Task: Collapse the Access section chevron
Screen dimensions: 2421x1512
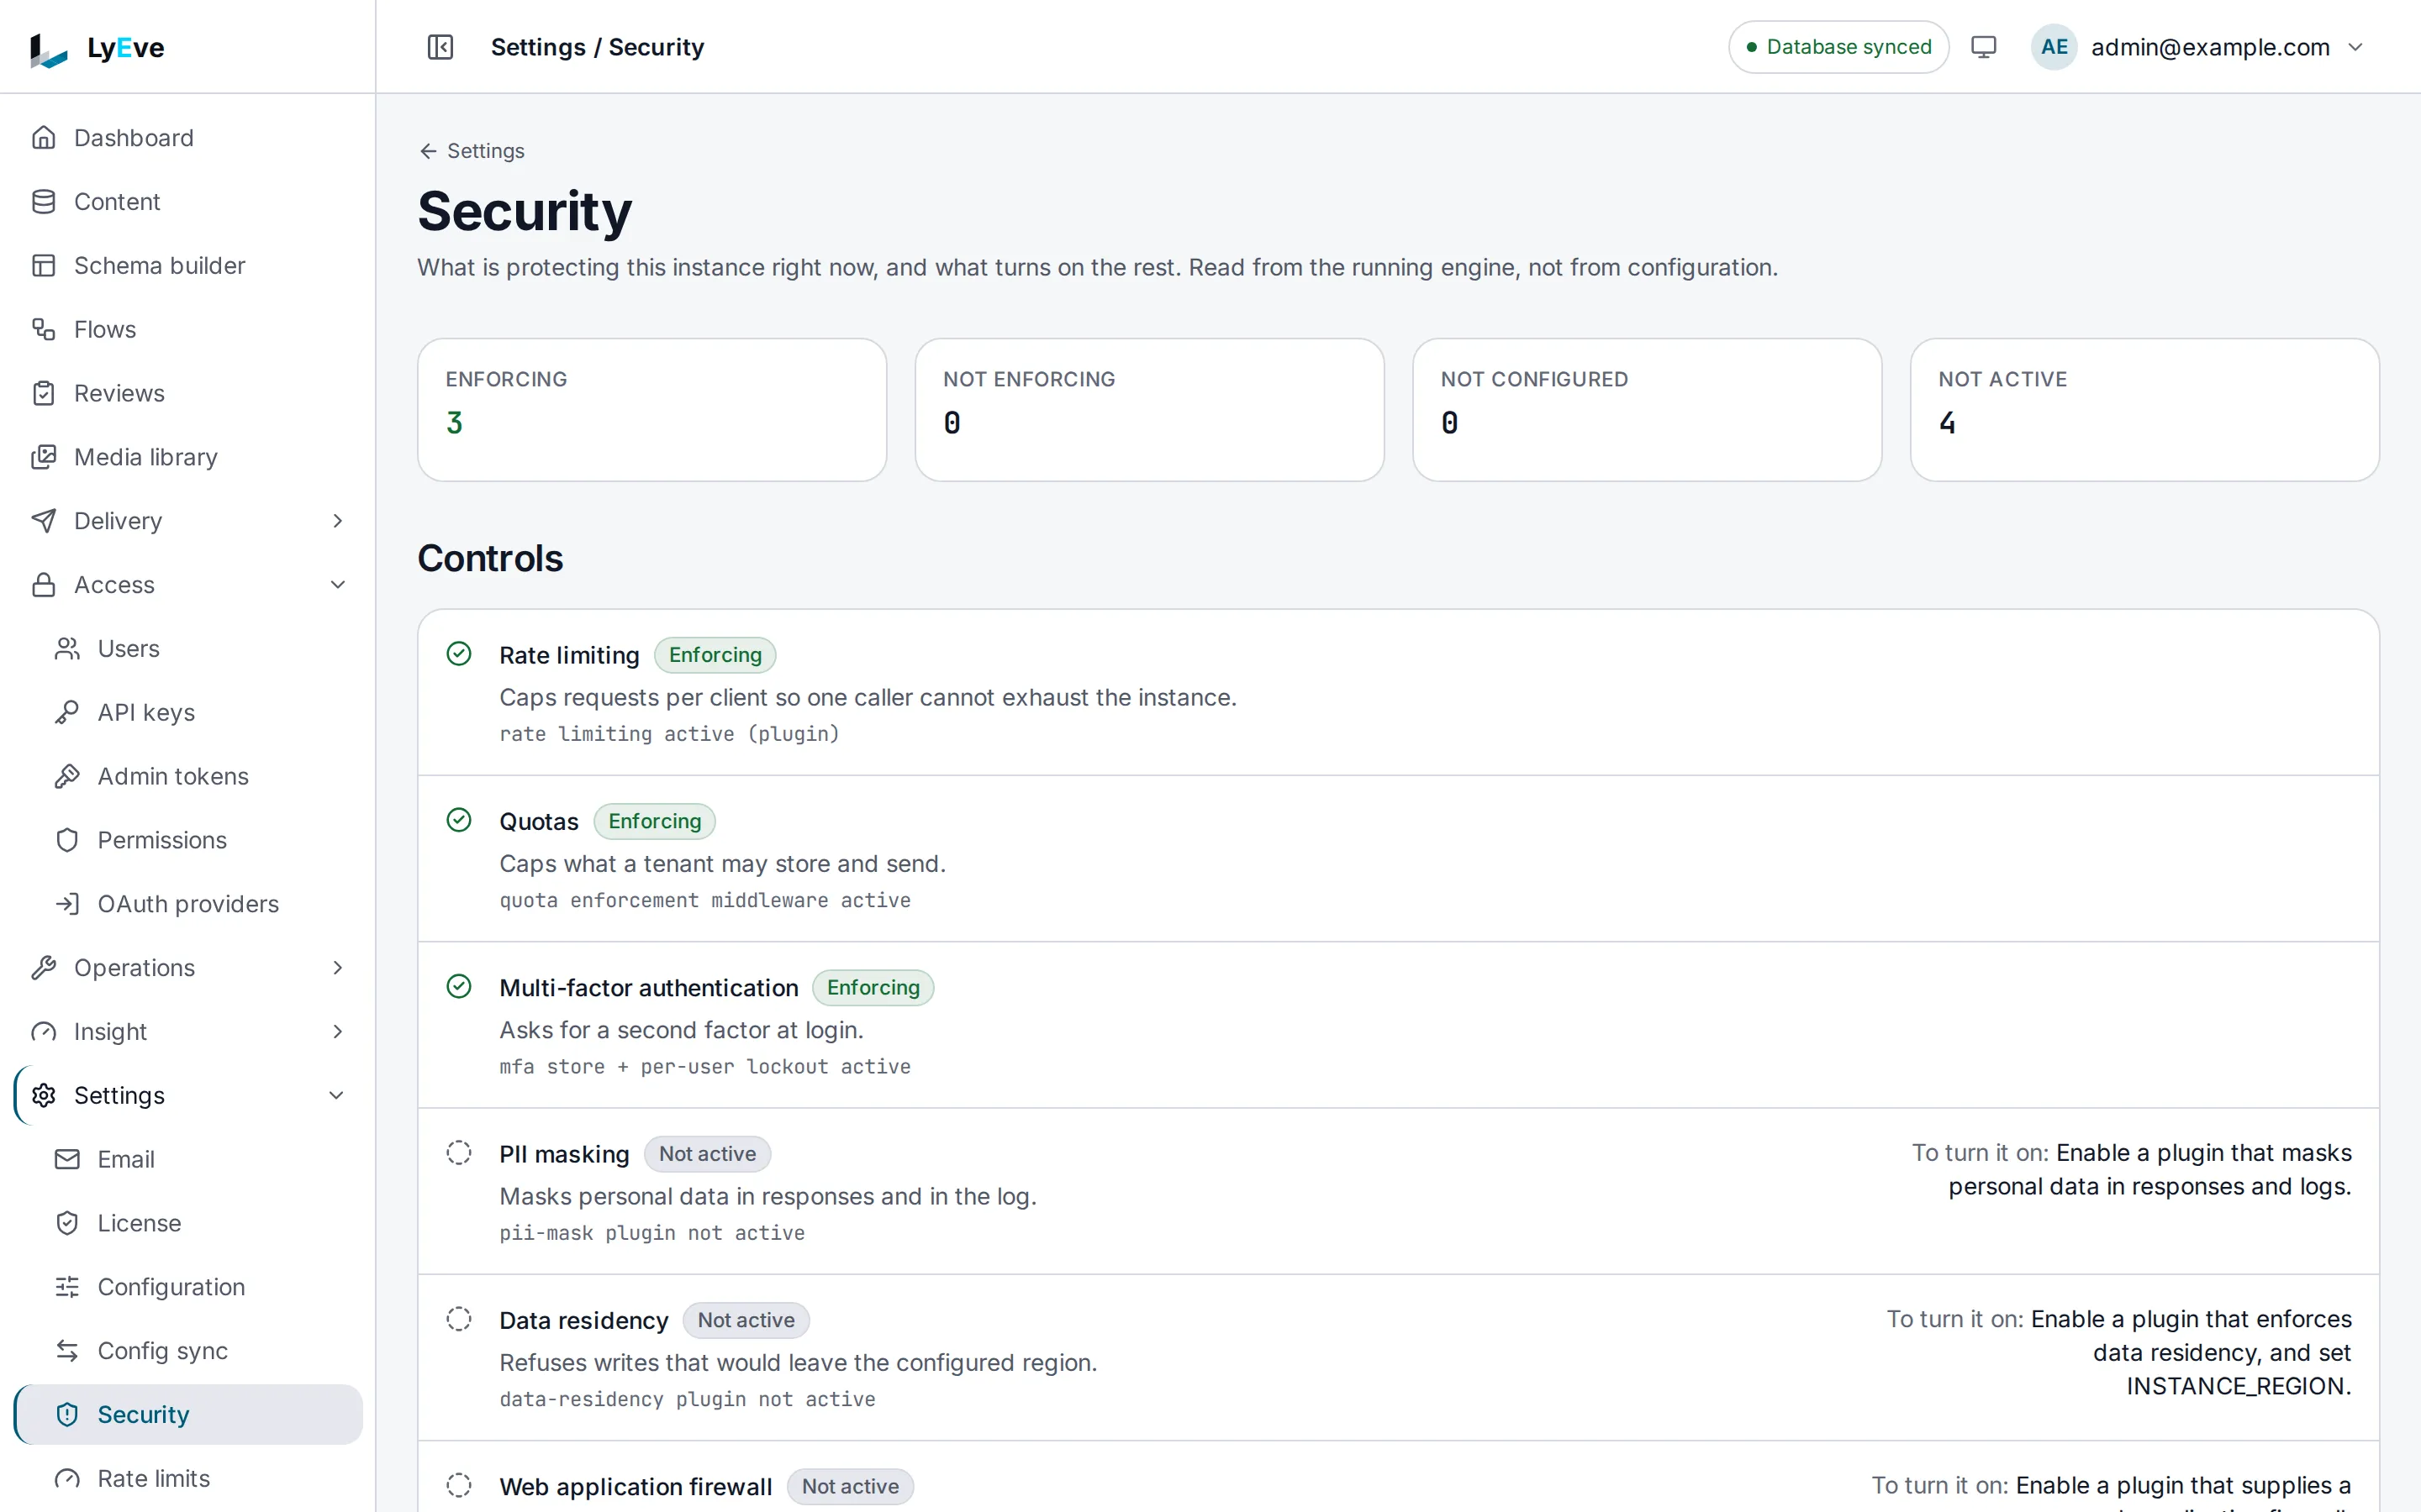Action: click(337, 585)
